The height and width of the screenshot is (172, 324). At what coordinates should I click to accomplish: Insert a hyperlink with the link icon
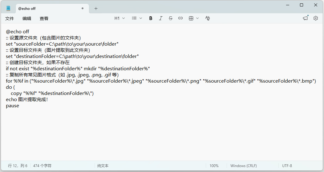click(x=180, y=18)
